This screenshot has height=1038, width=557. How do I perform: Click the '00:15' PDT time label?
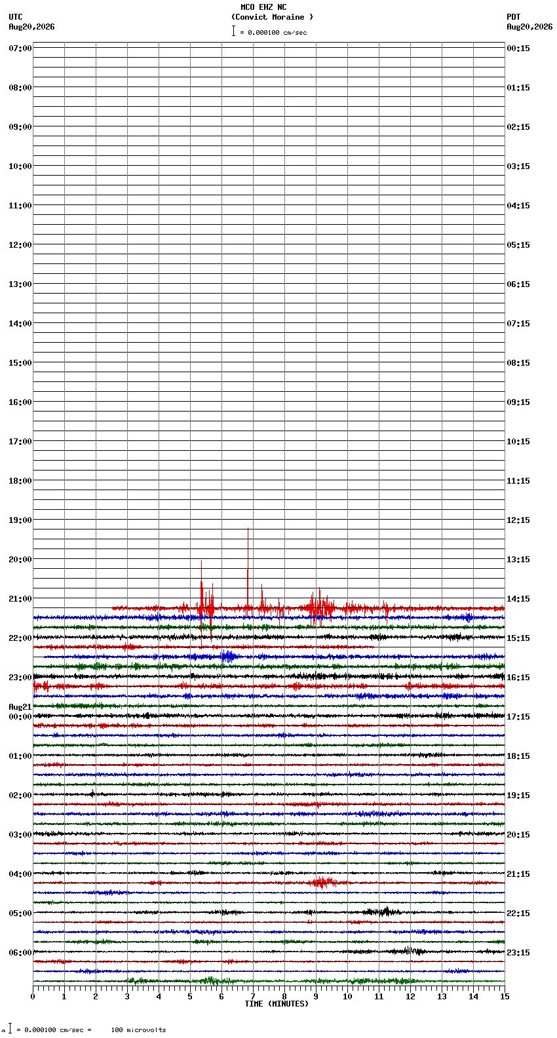pyautogui.click(x=518, y=48)
